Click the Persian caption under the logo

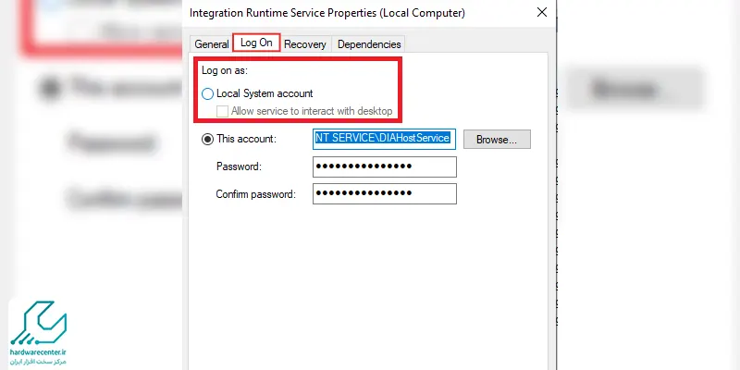pyautogui.click(x=40, y=362)
